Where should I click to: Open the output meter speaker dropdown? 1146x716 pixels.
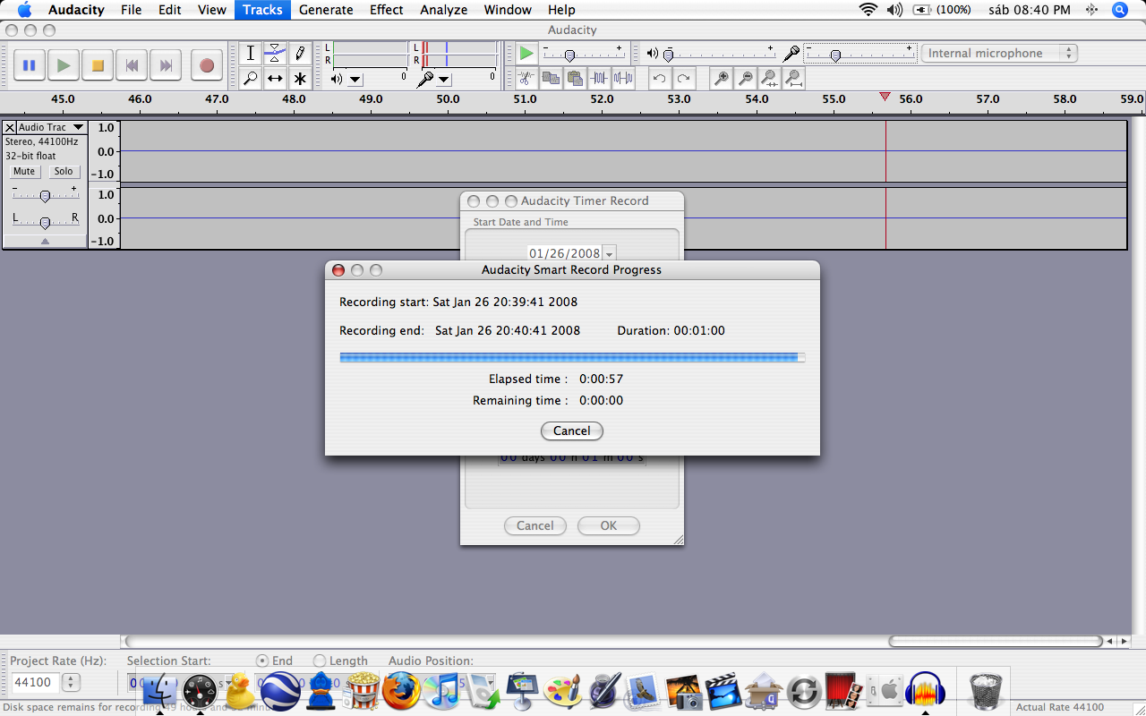tap(355, 79)
